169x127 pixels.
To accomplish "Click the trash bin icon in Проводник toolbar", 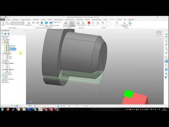I will coord(9,34).
